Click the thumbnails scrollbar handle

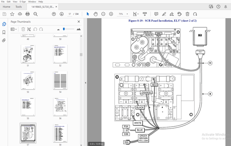pos(81,55)
